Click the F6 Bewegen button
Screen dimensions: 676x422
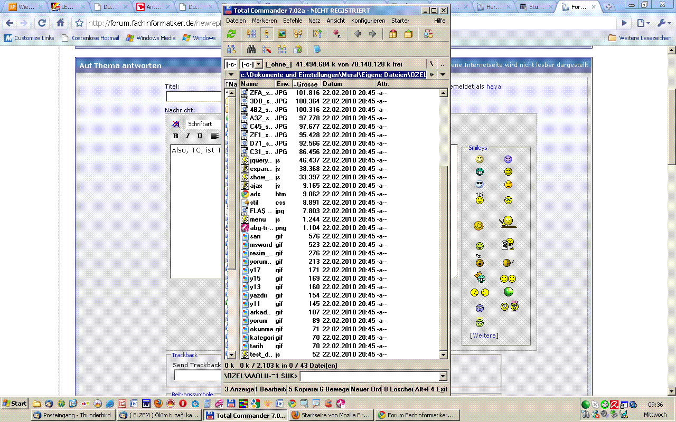pos(334,389)
